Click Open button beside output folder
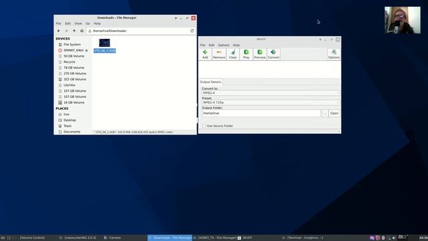Image resolution: width=428 pixels, height=241 pixels. tap(334, 113)
